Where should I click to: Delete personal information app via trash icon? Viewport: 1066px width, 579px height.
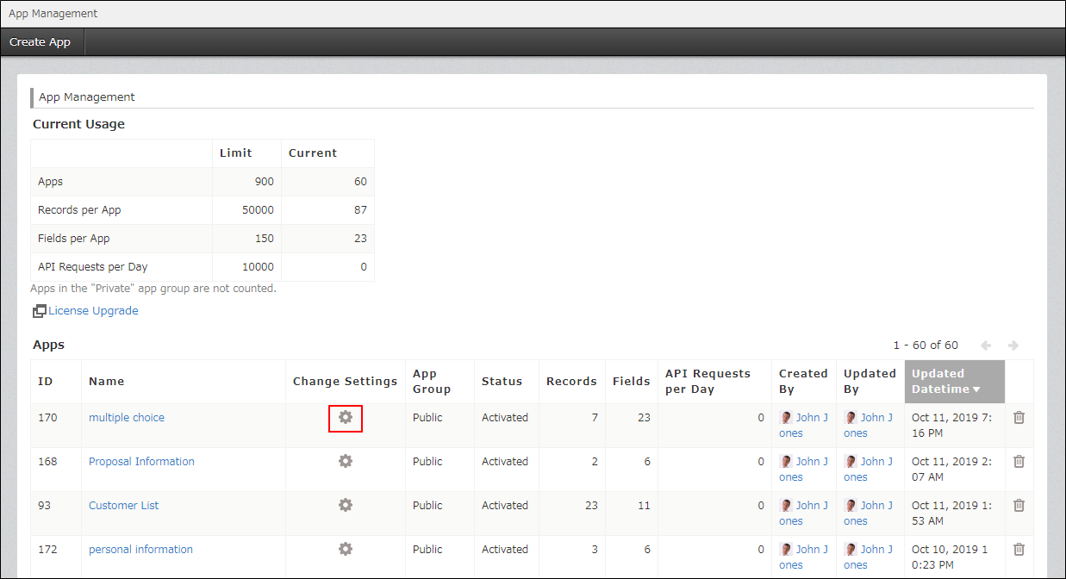(1019, 549)
